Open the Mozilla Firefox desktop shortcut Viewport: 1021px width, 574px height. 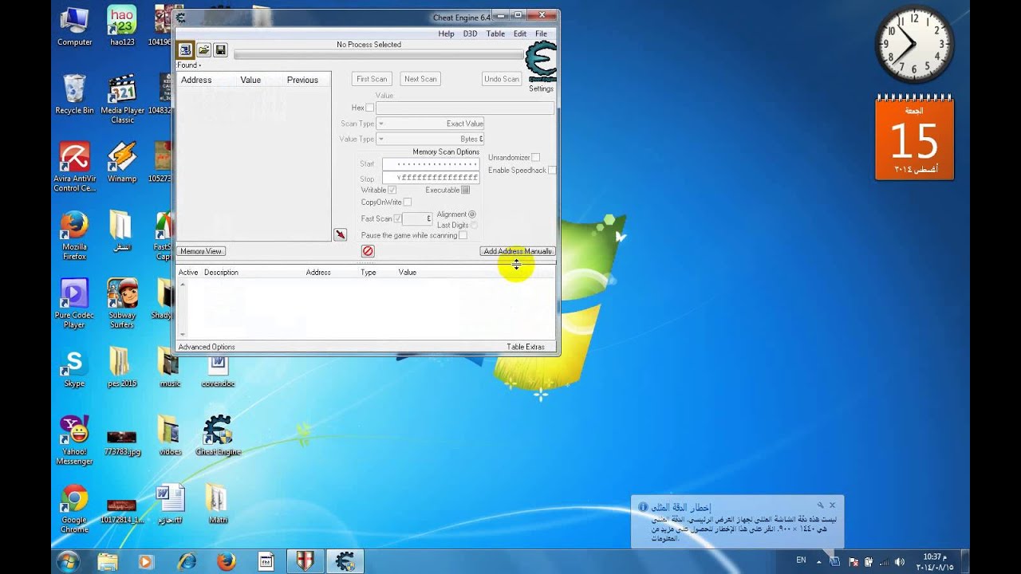74,236
